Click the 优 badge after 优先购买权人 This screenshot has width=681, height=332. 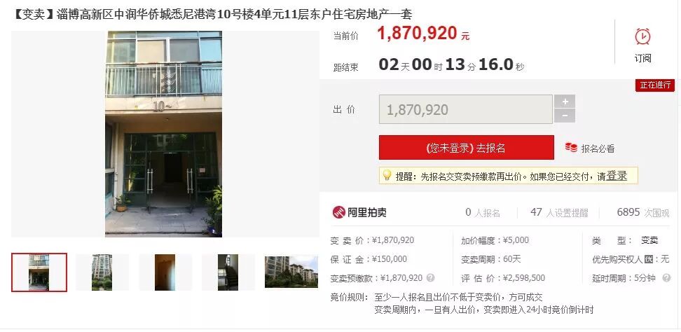(x=649, y=260)
